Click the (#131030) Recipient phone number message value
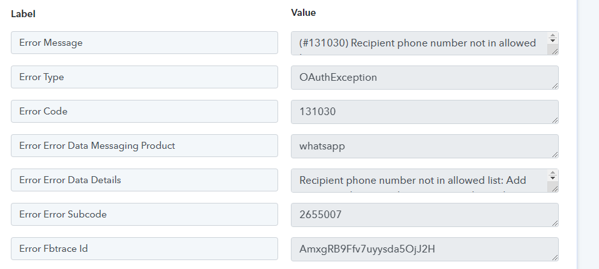 [x=419, y=43]
